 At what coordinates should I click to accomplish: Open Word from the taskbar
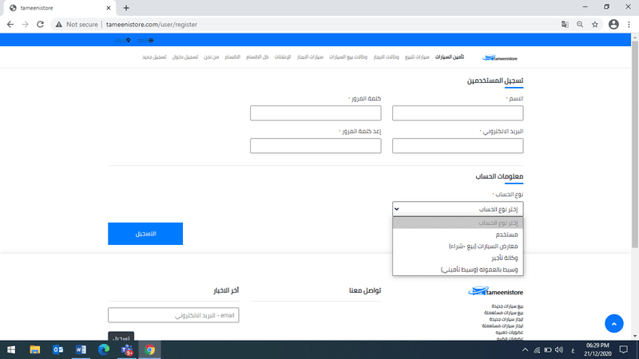81,349
